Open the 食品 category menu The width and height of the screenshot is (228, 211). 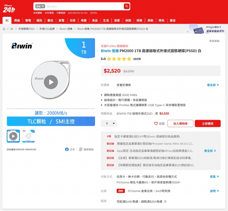coord(95,20)
